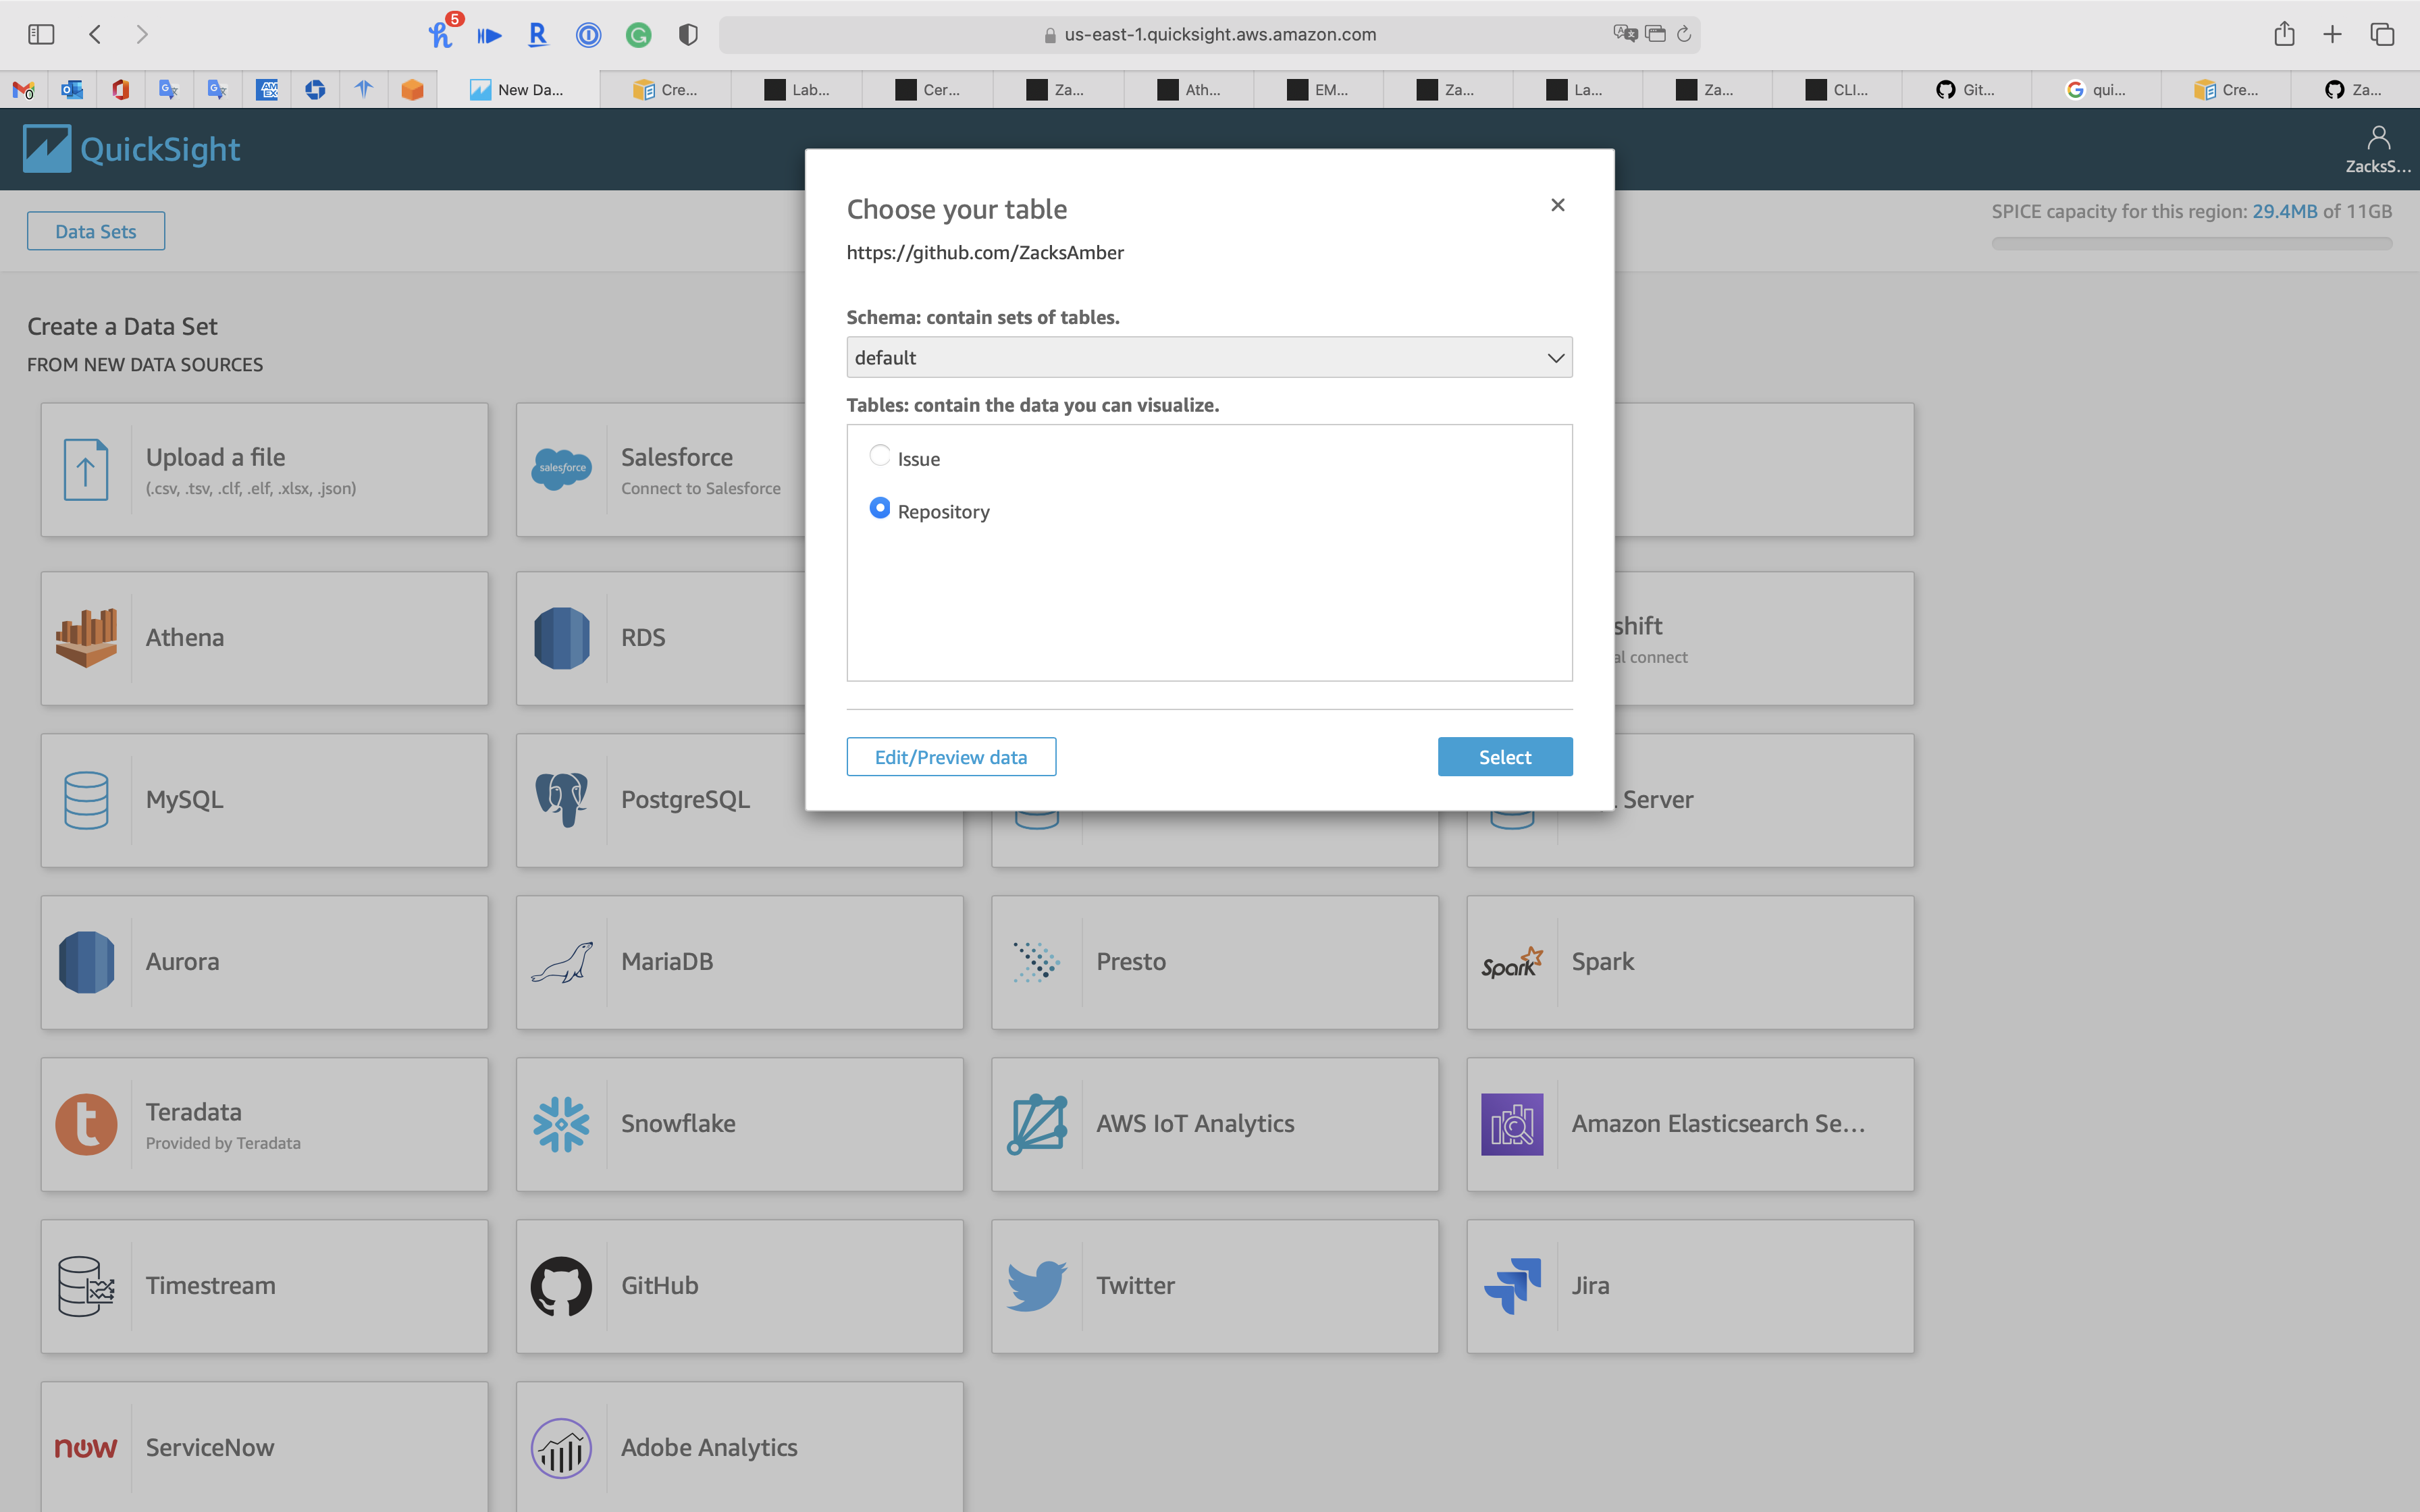This screenshot has height=1512, width=2420.
Task: Click the ZacksS... user account menu
Action: pos(2377,149)
